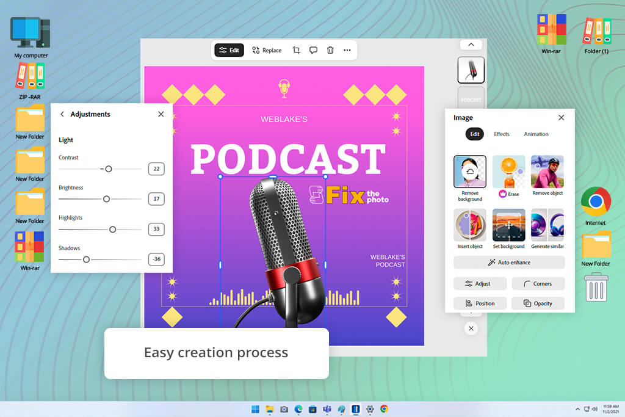
Task: Adjust the Brightness slider handle
Action: point(106,199)
